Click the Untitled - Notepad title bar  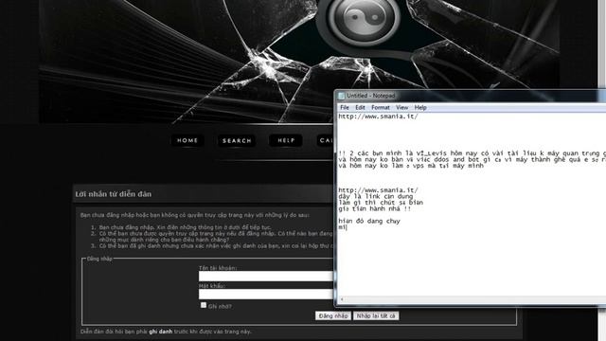pos(470,96)
